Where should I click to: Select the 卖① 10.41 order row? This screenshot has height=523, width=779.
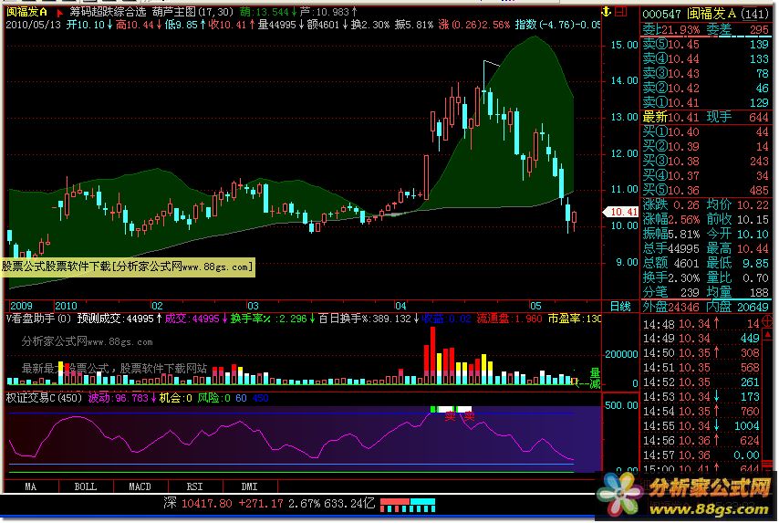click(705, 102)
